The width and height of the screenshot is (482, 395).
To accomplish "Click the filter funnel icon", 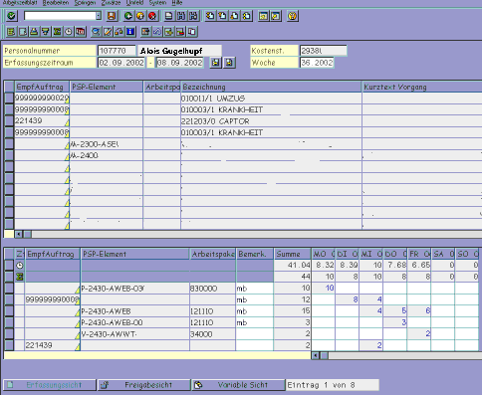I will click(x=46, y=32).
